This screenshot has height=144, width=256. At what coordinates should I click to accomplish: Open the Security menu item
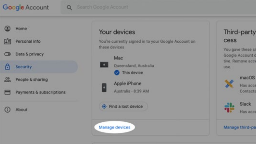[x=24, y=67]
